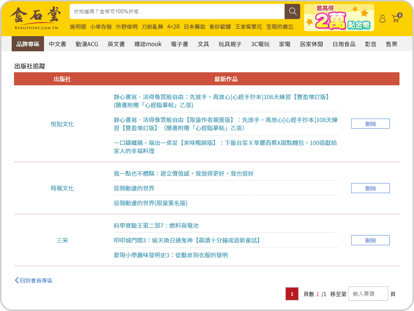Delete the 悅知文化 publisher follow

point(370,123)
